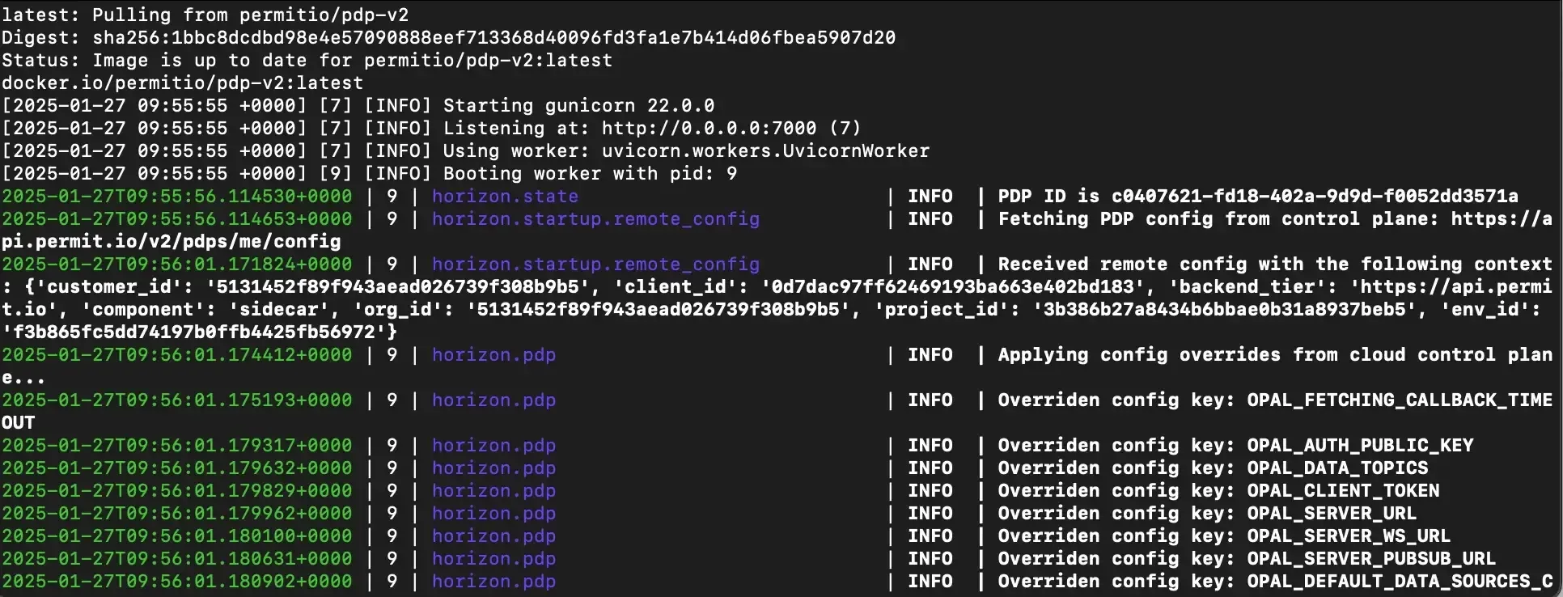Click the OPAL_SERVER_WS_URL config key
Viewport: 1563px width, 597px height.
(x=1348, y=536)
